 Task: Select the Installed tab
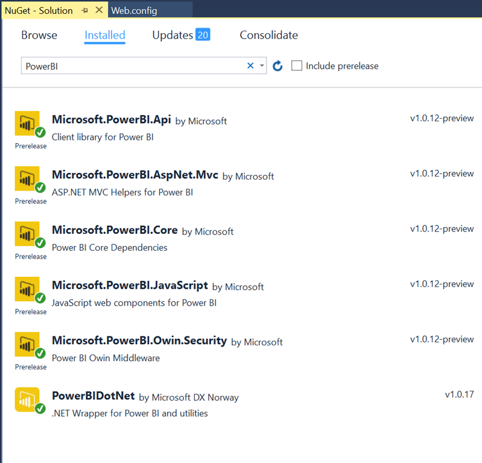point(105,35)
